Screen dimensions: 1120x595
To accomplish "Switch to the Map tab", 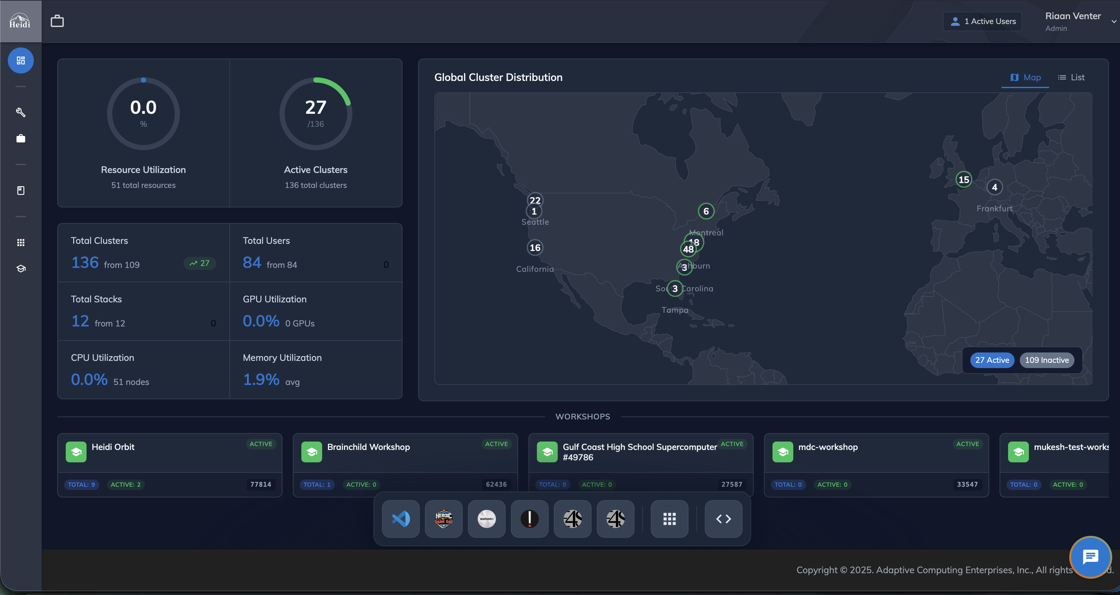I will (x=1025, y=77).
